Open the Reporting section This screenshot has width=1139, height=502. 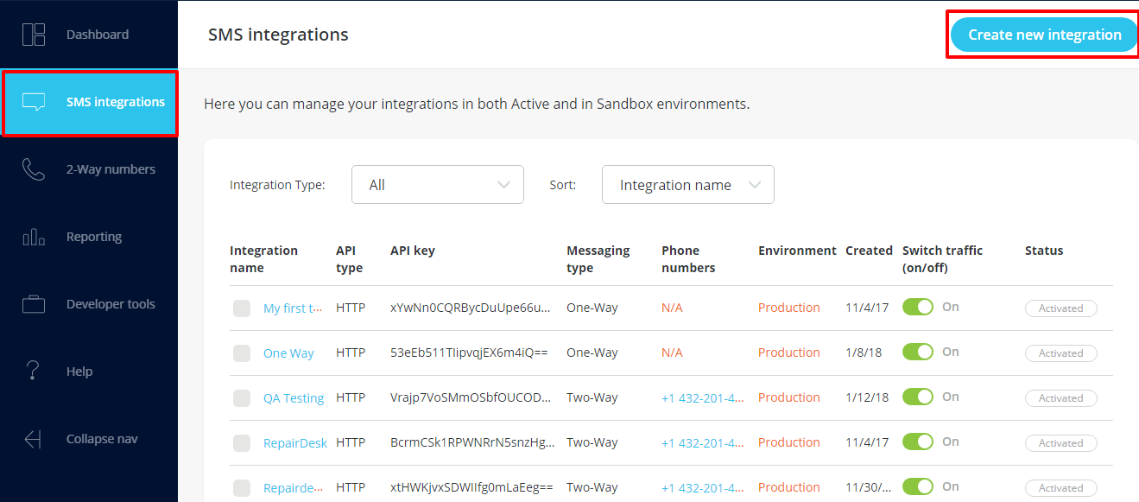[x=89, y=237]
